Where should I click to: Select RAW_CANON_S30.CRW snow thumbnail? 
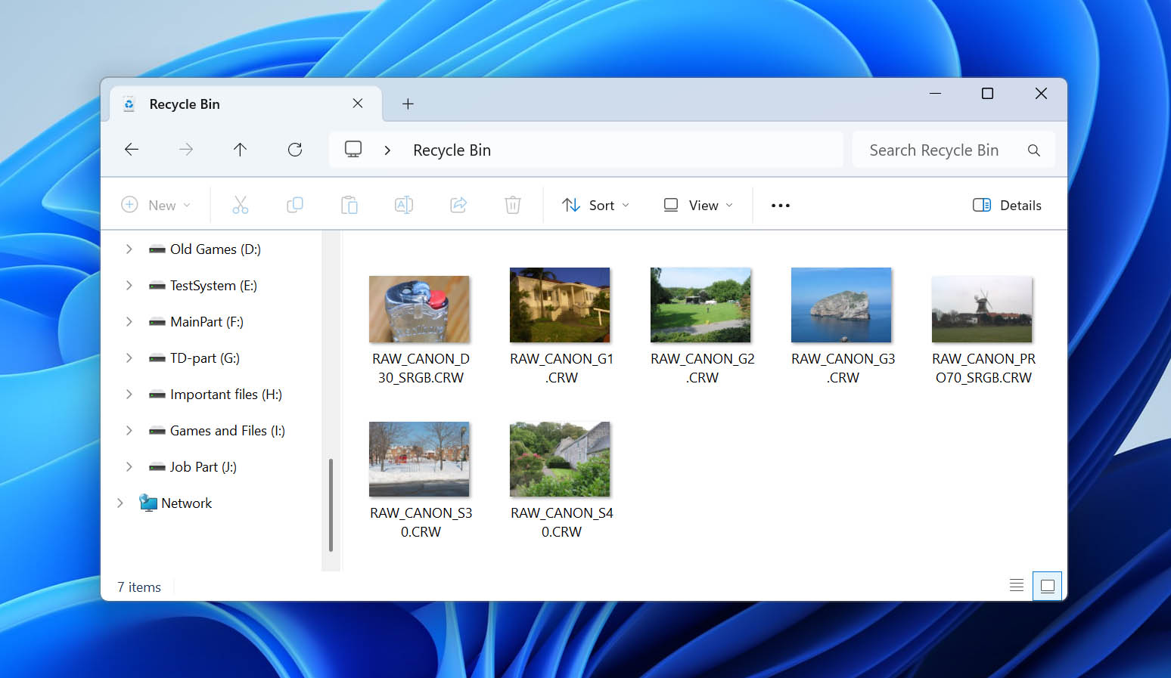419,459
